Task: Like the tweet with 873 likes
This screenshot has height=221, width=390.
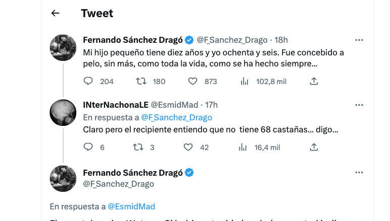Action: (192, 81)
